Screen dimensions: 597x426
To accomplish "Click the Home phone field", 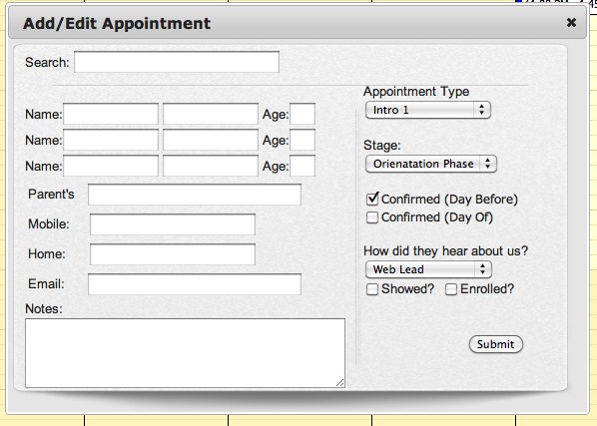I will (173, 254).
